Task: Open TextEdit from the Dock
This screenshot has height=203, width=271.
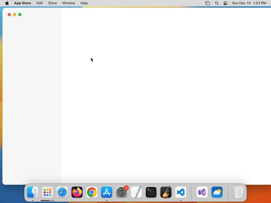Action: click(136, 192)
